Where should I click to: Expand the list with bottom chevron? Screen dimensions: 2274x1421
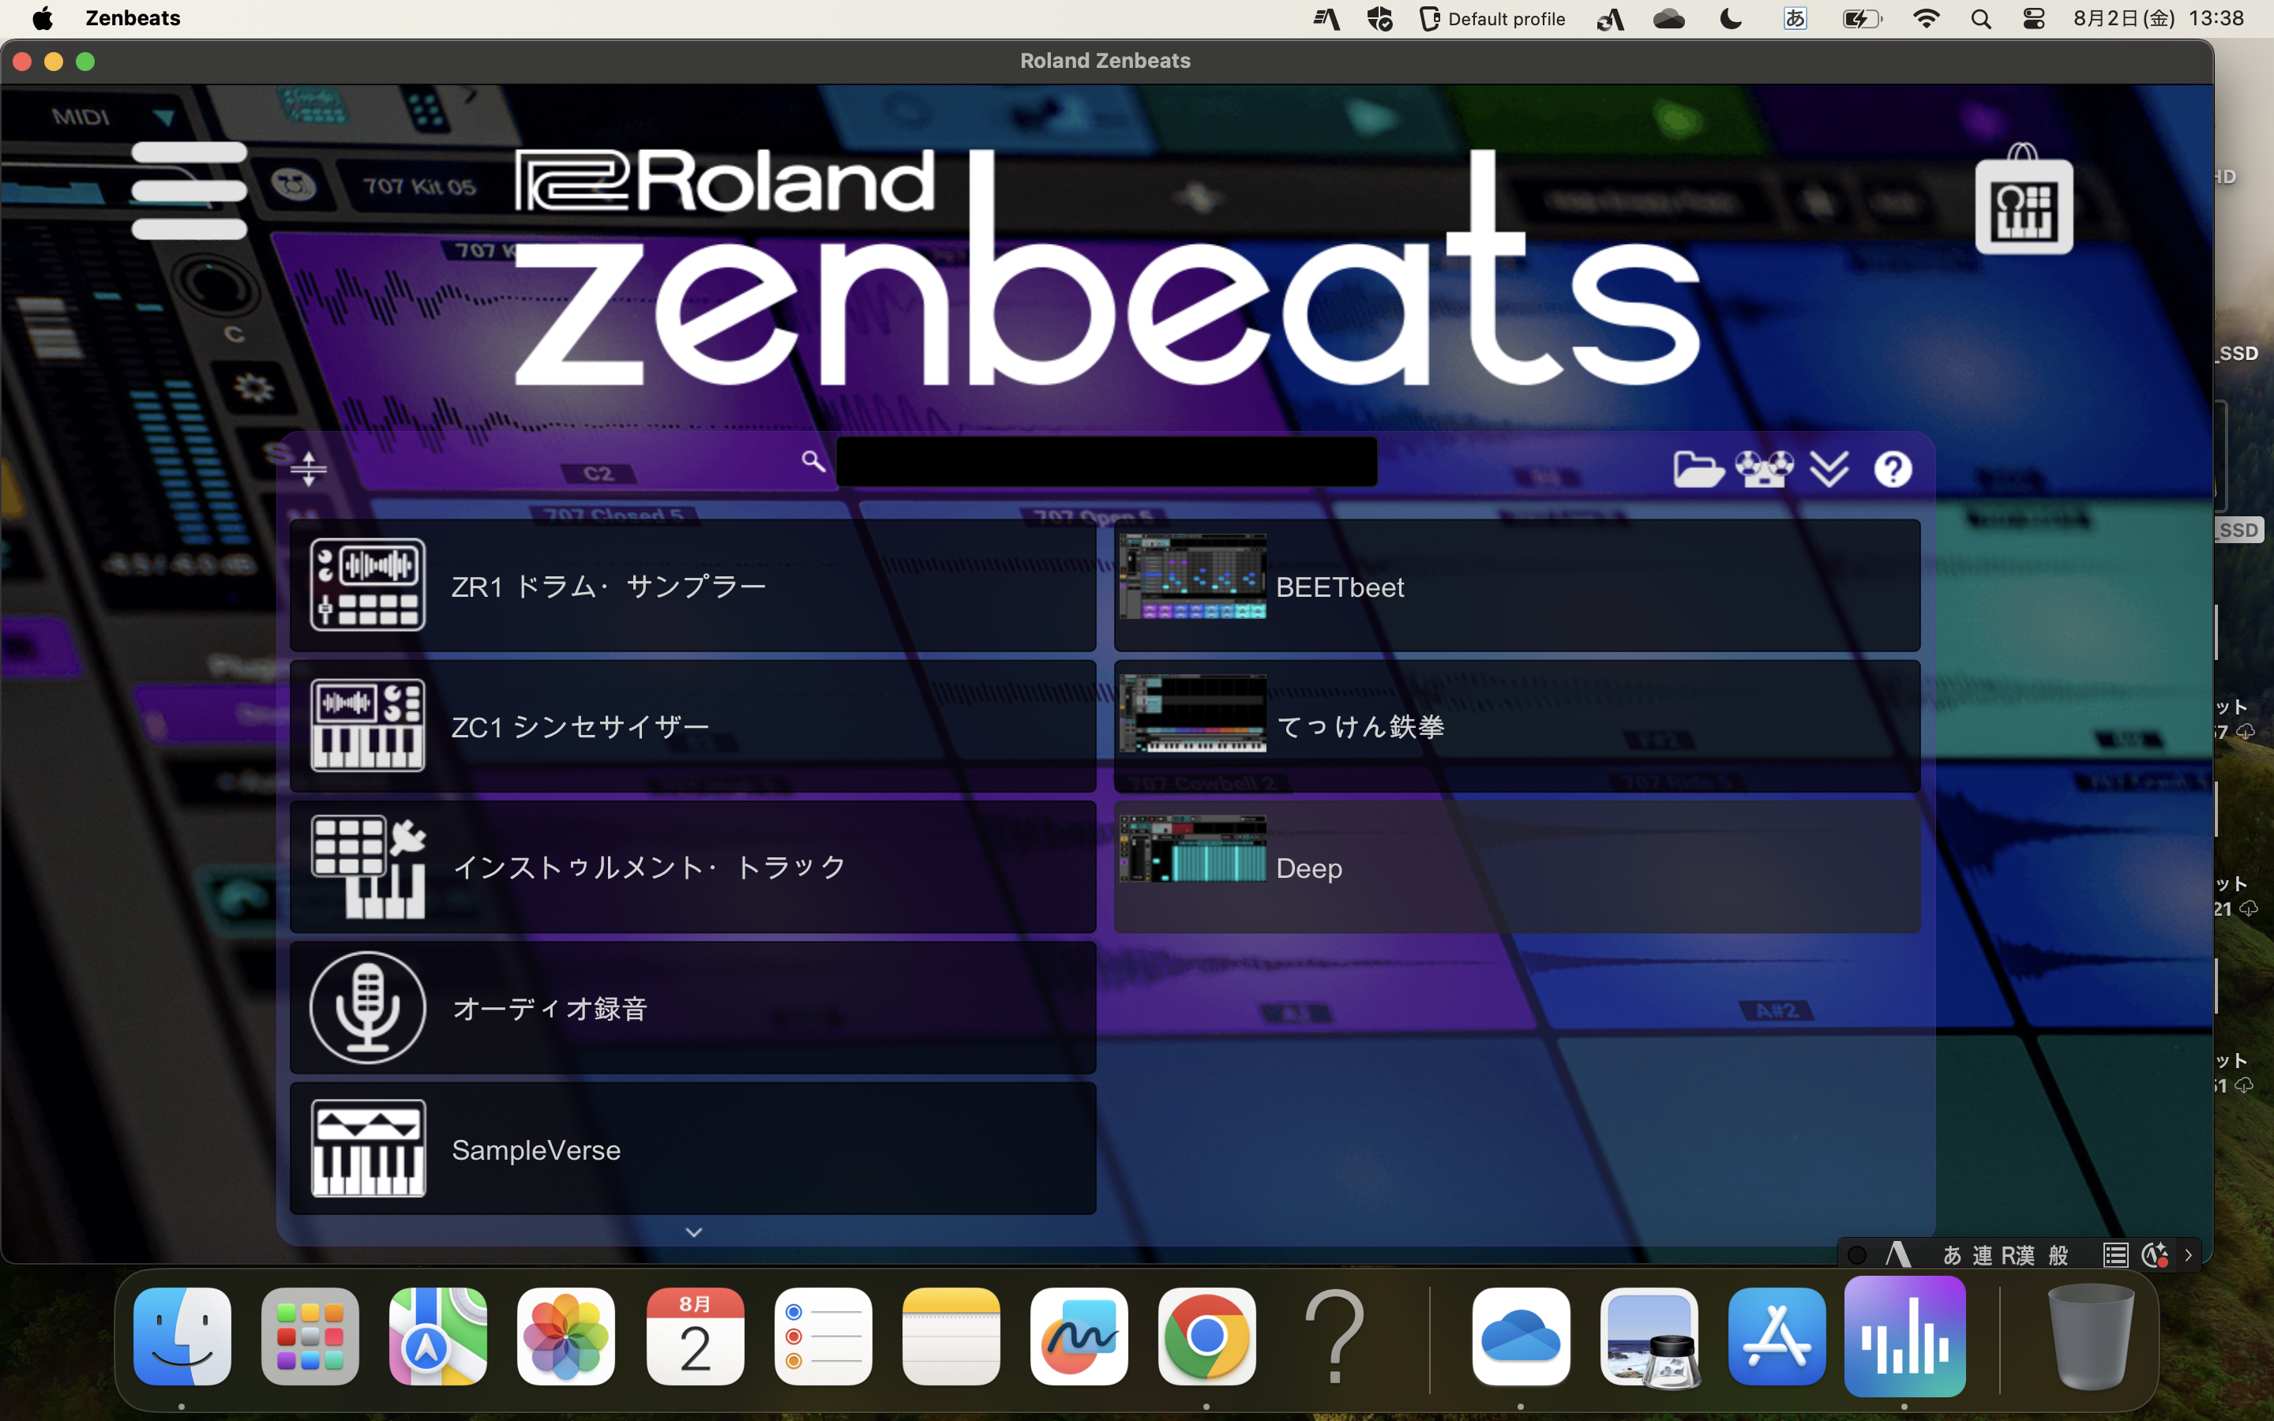click(x=693, y=1232)
